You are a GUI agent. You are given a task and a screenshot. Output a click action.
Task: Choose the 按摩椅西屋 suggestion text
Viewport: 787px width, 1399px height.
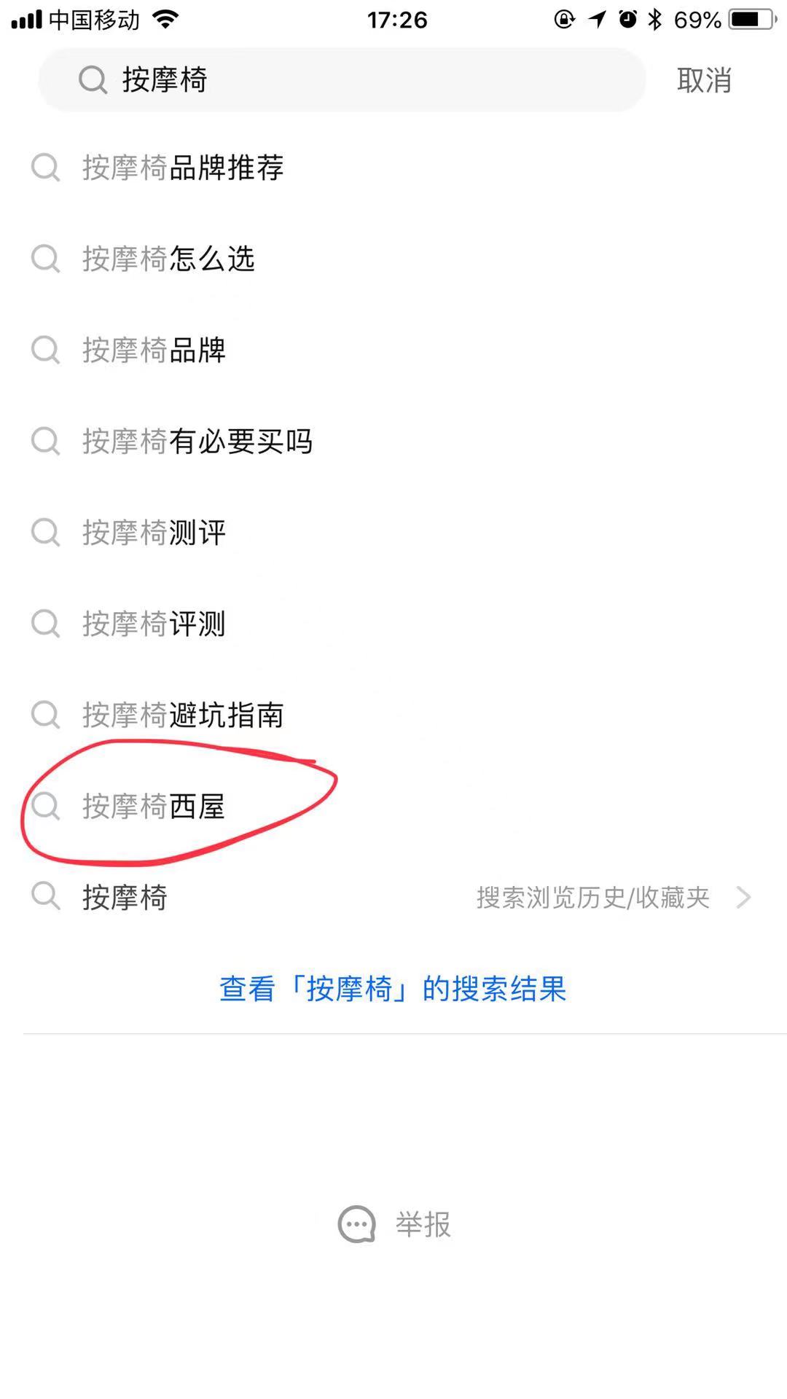coord(154,806)
